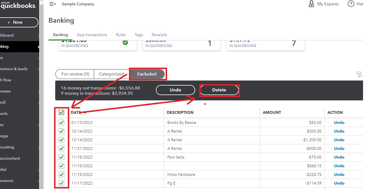Click the Delete button in the batch bar

[x=219, y=90]
